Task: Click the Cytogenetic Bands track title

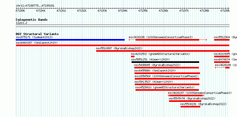Action: [32, 20]
